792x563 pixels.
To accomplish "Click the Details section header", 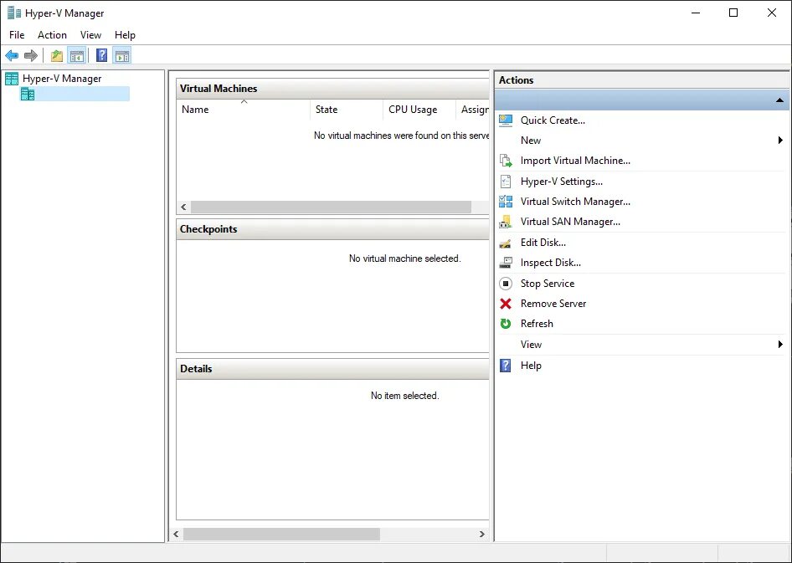I will pyautogui.click(x=333, y=369).
